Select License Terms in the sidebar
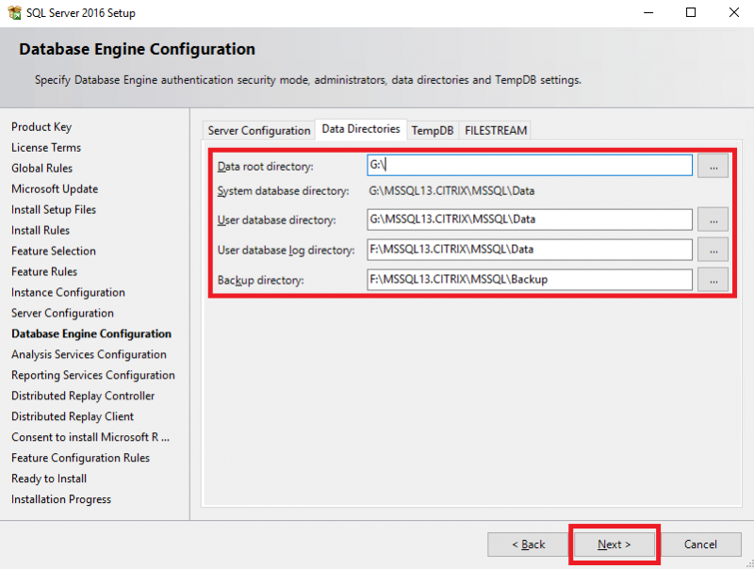The image size is (754, 569). (45, 147)
